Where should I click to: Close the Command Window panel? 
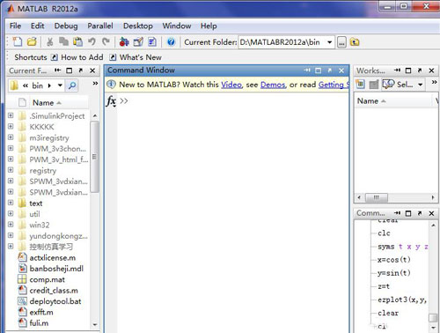(341, 70)
